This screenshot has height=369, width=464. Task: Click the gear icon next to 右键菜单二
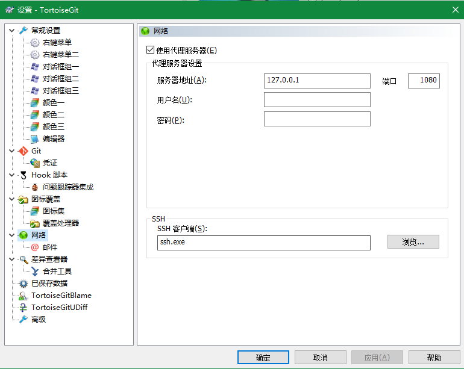[35, 55]
